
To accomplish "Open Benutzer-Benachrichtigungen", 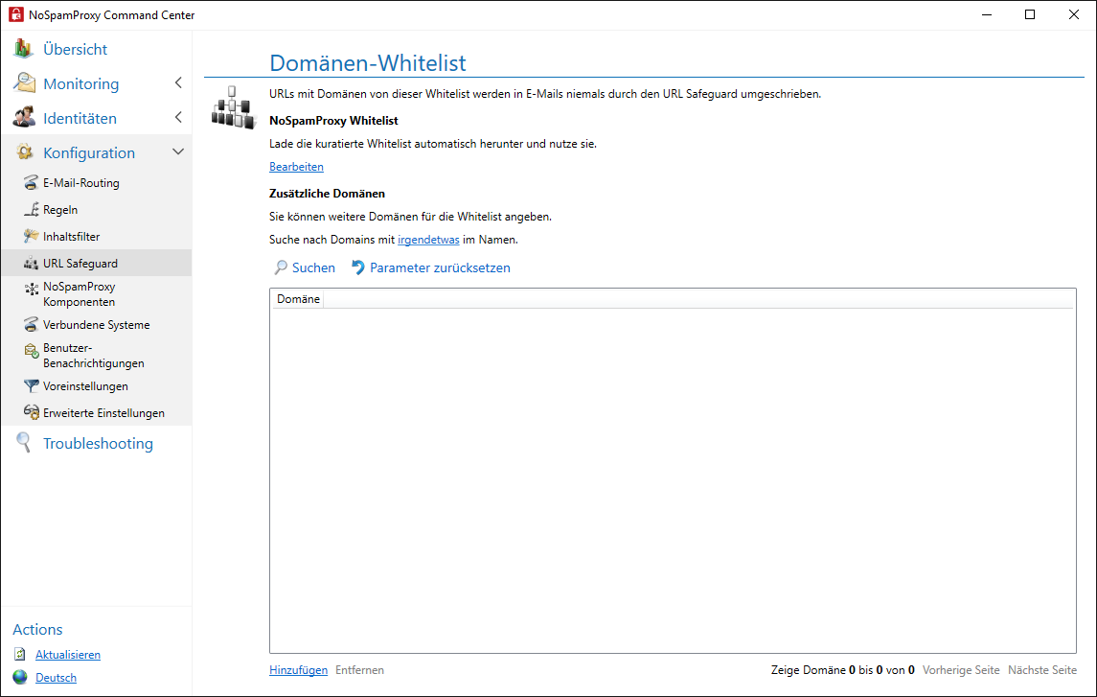I will coord(94,356).
